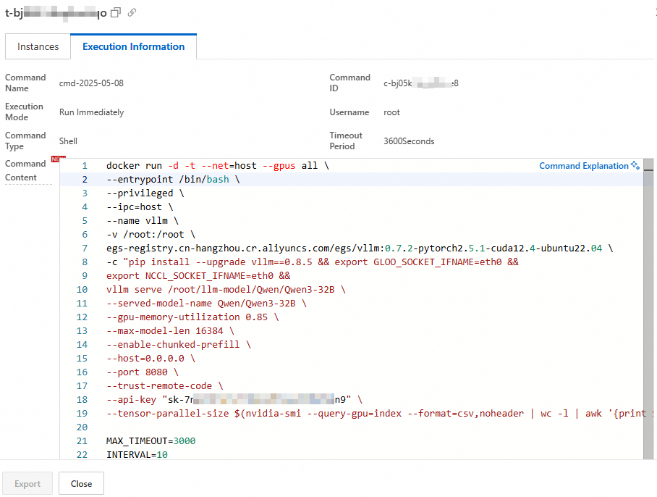The height and width of the screenshot is (497, 657).
Task: Click code line '--entrypoint /bin/bash'
Action: point(173,180)
